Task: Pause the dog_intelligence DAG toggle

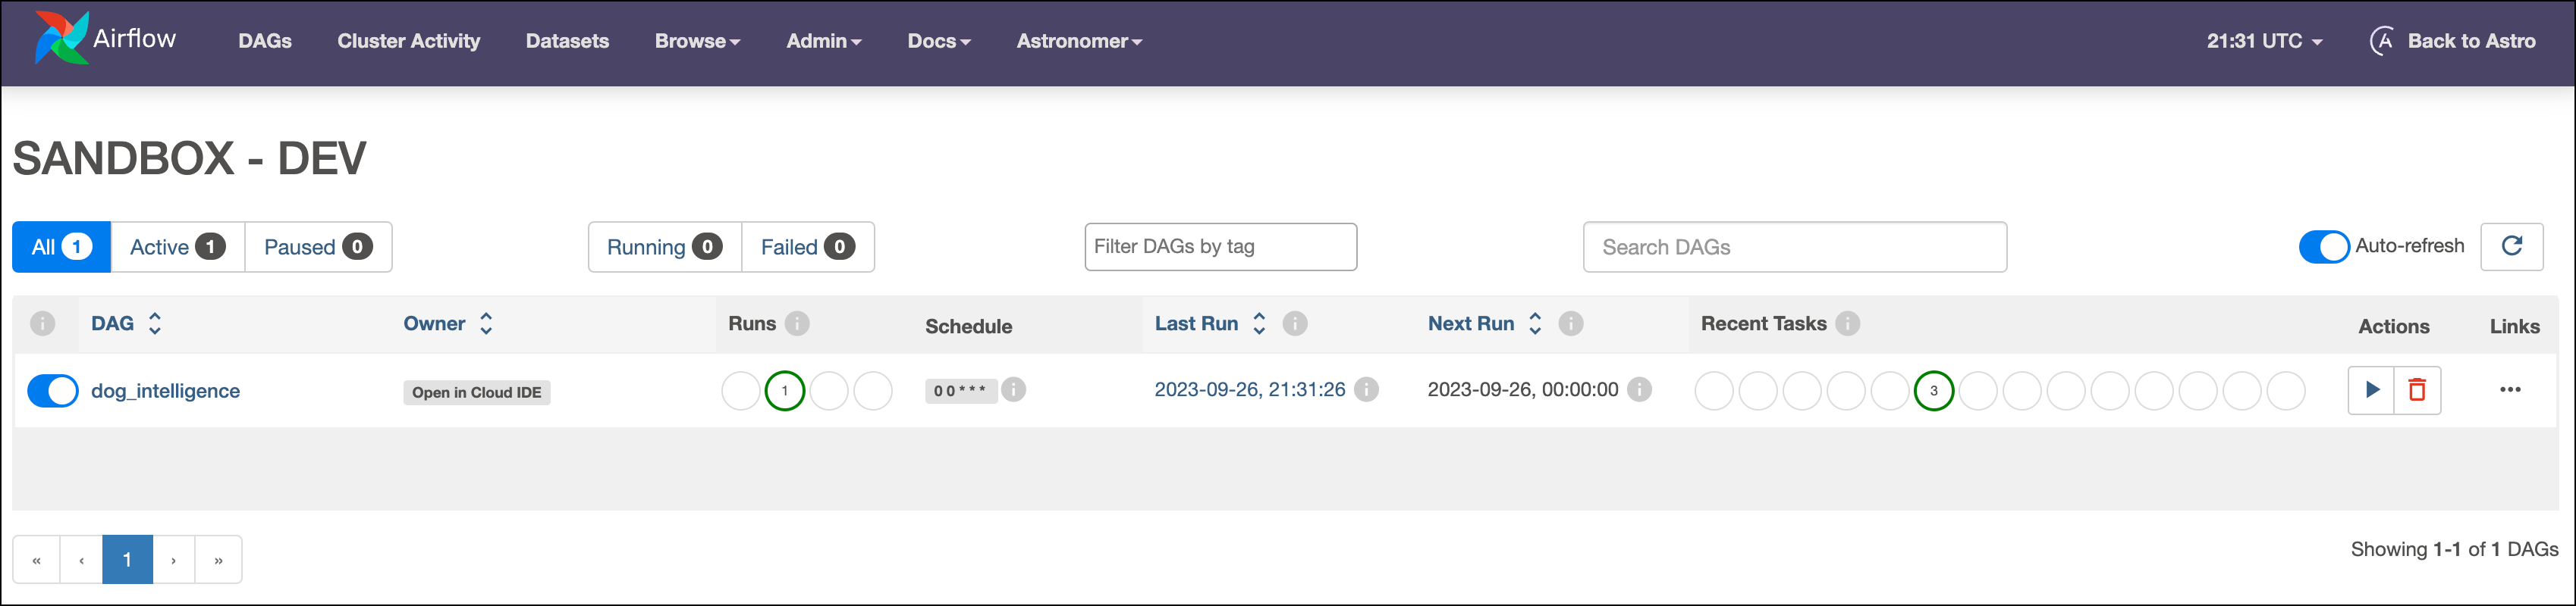Action: coord(53,390)
